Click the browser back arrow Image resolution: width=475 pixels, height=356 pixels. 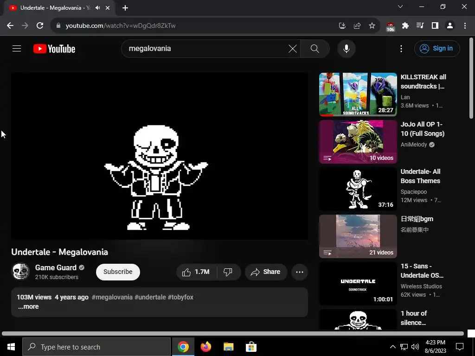[10, 26]
